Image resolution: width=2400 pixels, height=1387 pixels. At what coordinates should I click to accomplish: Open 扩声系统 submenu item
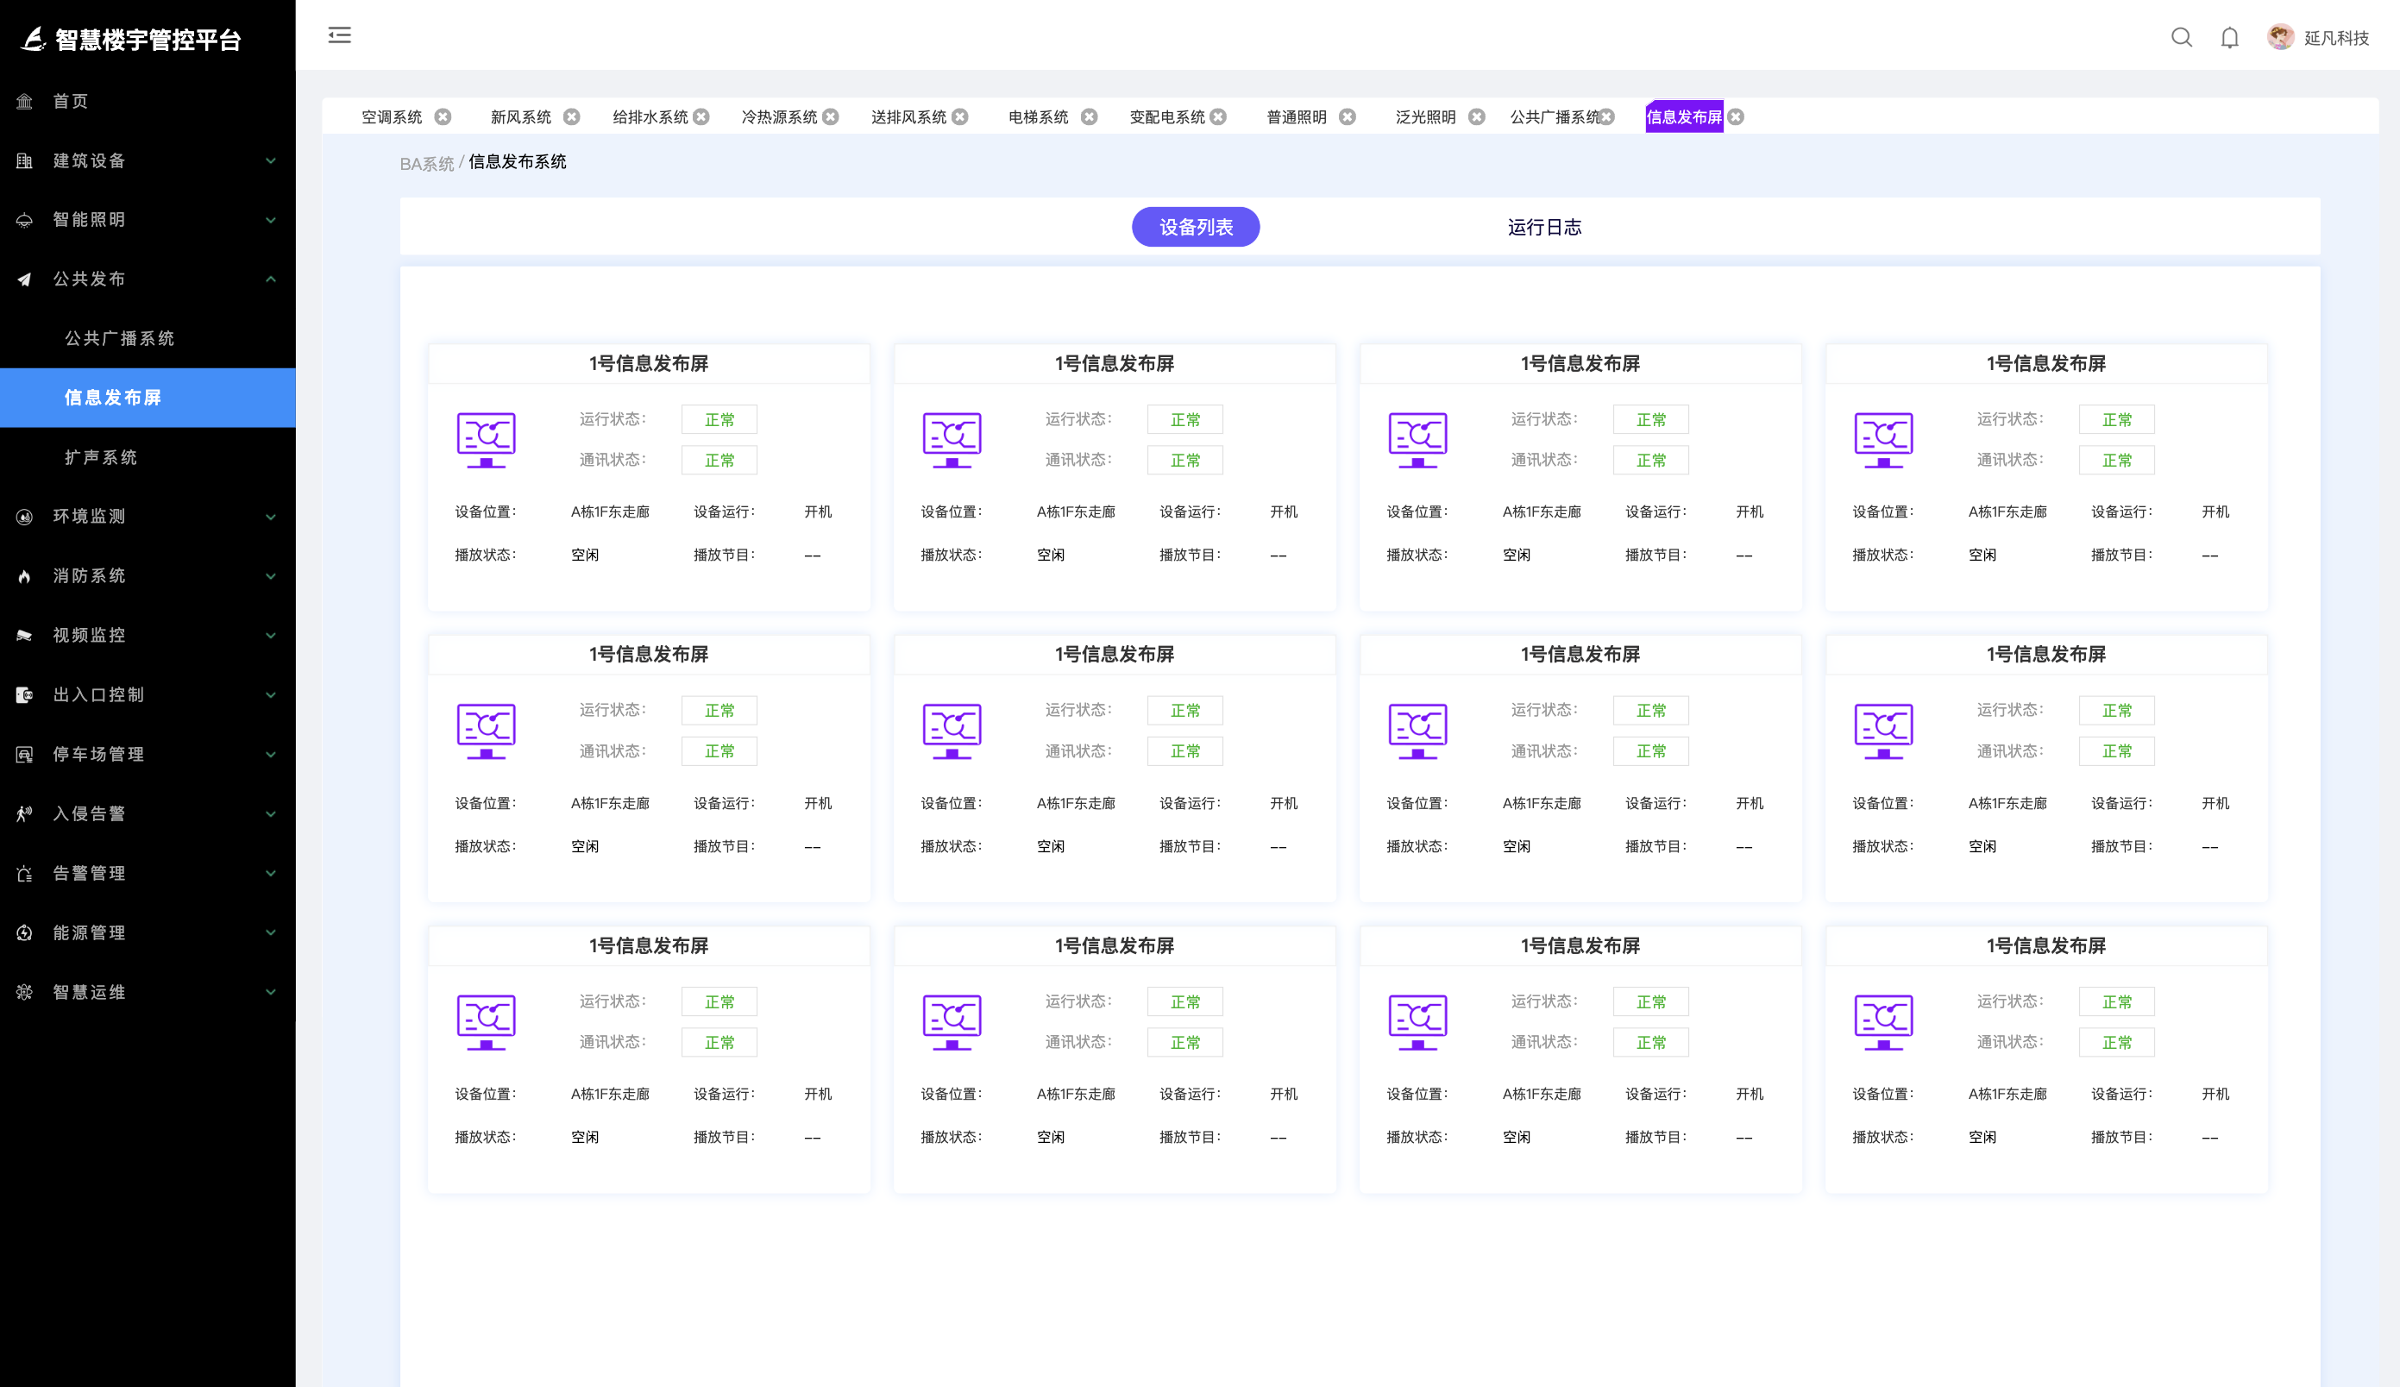[x=101, y=457]
